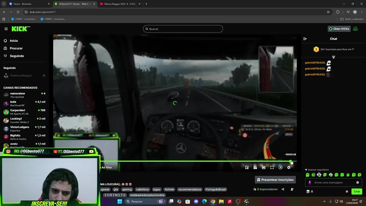Click the user icon right of the share icon
This screenshot has height=206, width=366.
(292, 189)
